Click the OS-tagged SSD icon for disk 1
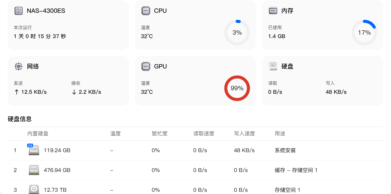 (34, 150)
